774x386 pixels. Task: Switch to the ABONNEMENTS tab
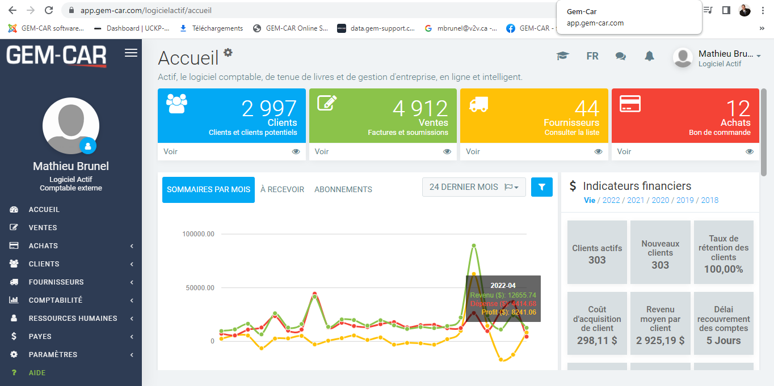[x=343, y=189]
